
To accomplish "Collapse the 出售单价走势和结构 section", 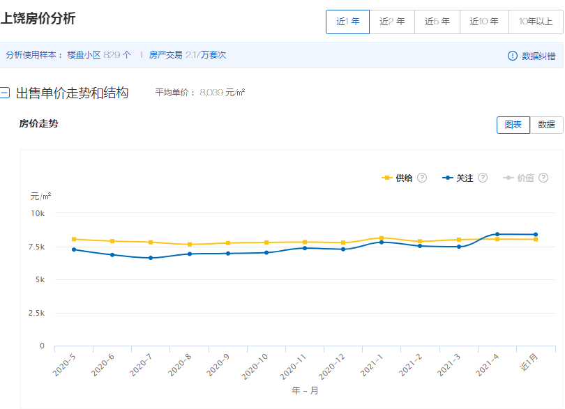I will [7, 91].
